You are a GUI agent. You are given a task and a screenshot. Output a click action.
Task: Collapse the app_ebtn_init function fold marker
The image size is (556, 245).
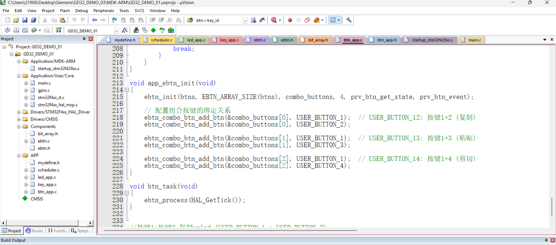click(x=127, y=90)
